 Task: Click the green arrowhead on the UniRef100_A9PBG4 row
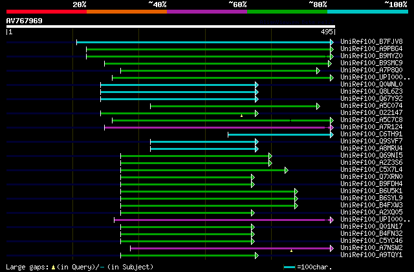pyautogui.click(x=332, y=49)
